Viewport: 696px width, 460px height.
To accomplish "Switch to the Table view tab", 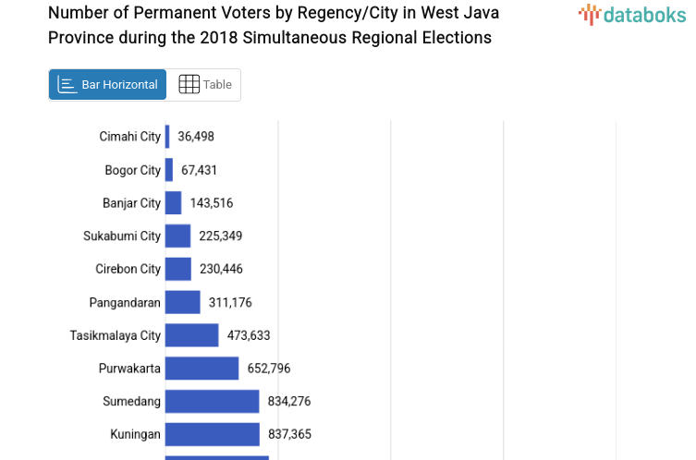I will pyautogui.click(x=205, y=84).
